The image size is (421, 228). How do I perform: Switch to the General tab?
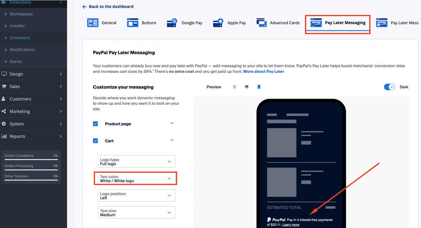(102, 23)
